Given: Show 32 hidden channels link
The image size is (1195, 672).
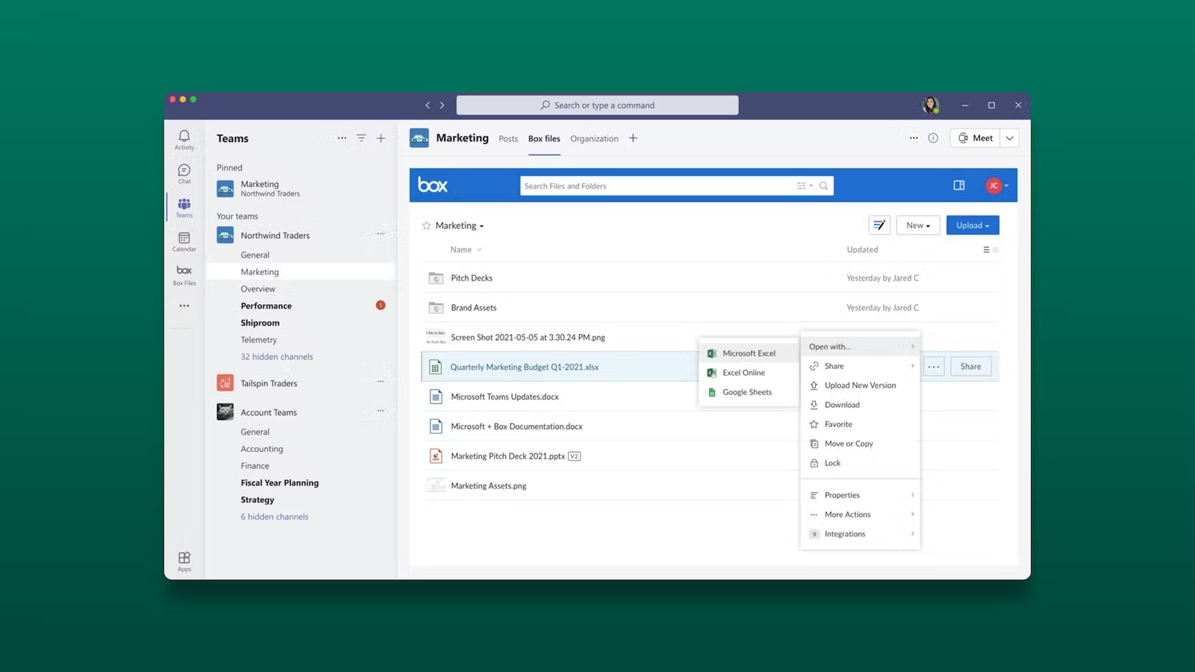Looking at the screenshot, I should (277, 357).
